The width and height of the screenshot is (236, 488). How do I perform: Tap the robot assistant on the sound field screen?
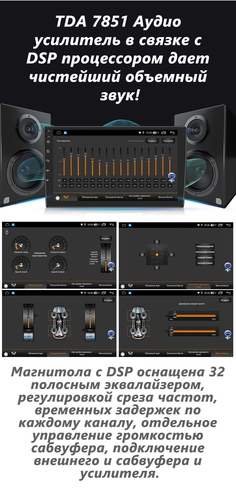point(228,267)
